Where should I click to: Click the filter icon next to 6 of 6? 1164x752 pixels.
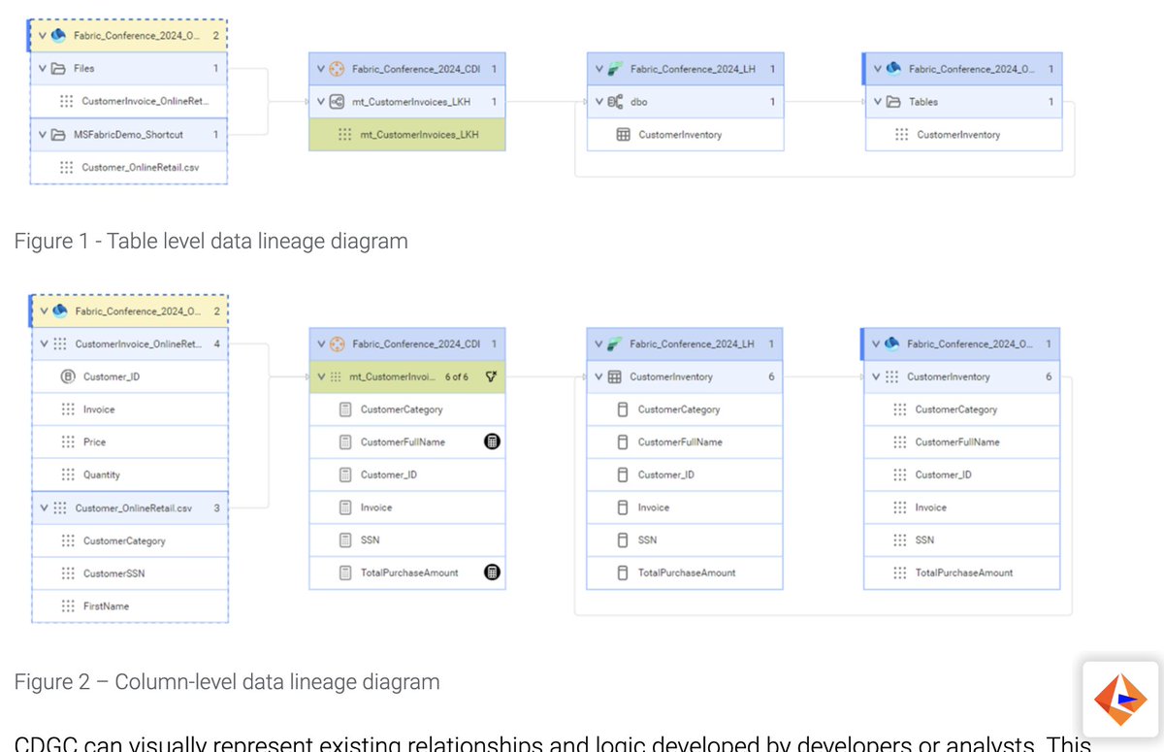[x=491, y=376]
